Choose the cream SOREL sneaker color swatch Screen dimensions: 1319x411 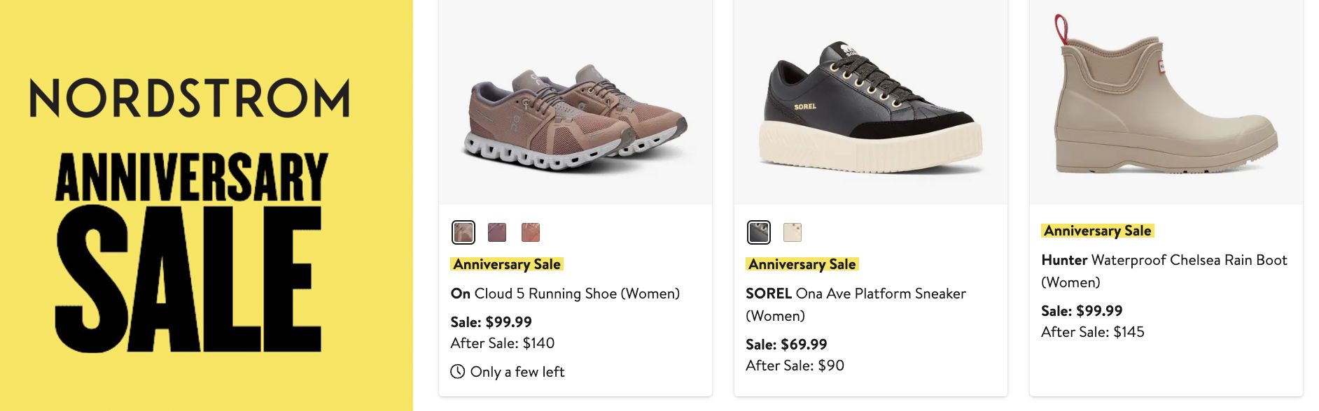point(793,232)
